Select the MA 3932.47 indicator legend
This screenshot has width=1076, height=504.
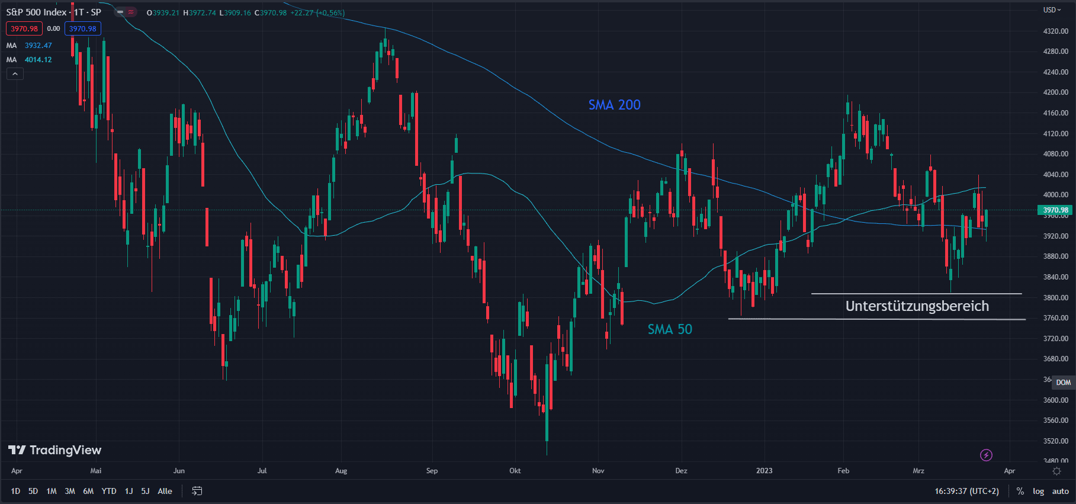29,45
